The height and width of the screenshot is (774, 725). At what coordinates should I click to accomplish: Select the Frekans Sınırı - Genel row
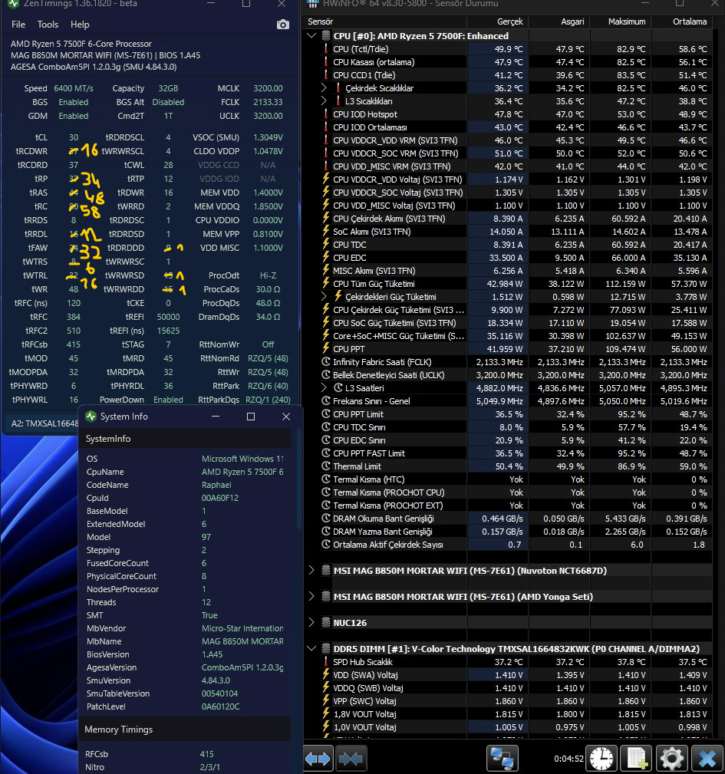pyautogui.click(x=508, y=401)
